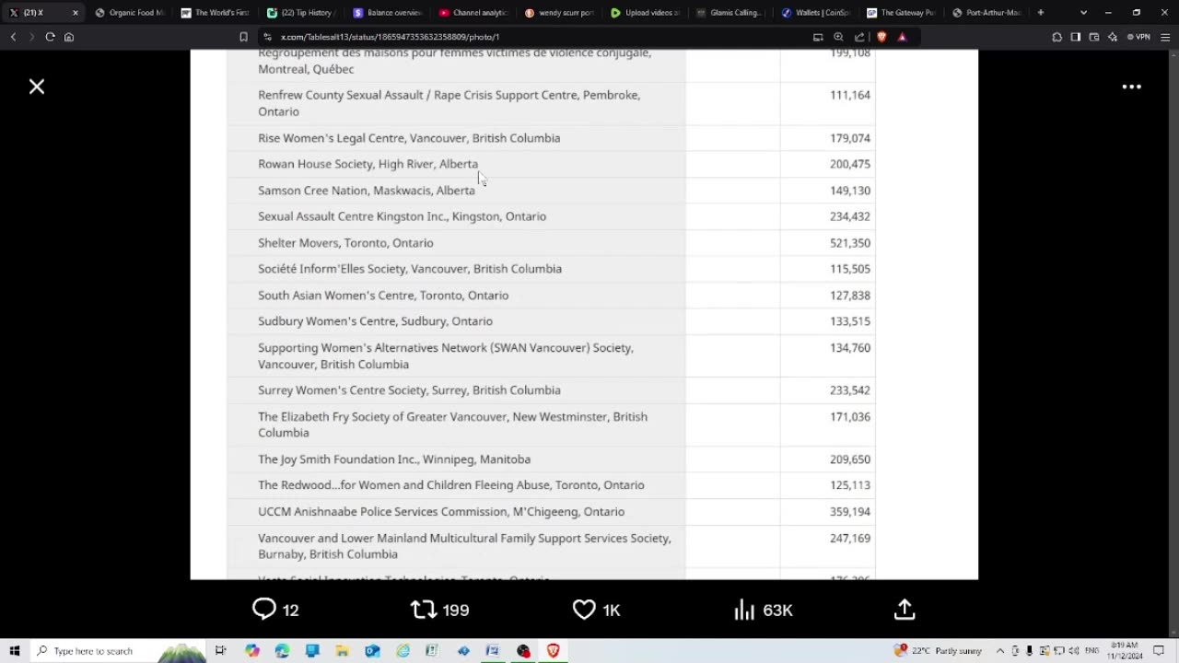
Task: Open Brave browser taskbar icon
Action: 553,651
